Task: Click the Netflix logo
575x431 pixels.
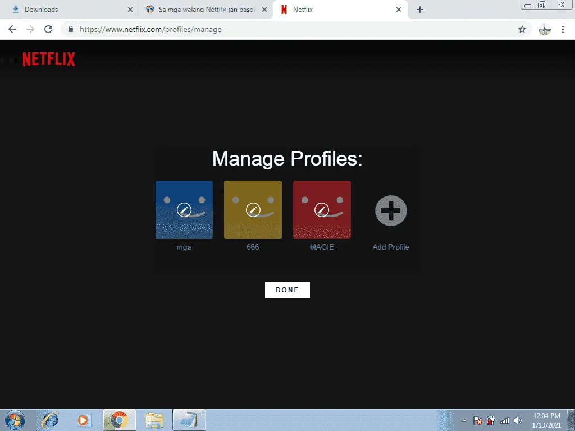Action: point(49,59)
